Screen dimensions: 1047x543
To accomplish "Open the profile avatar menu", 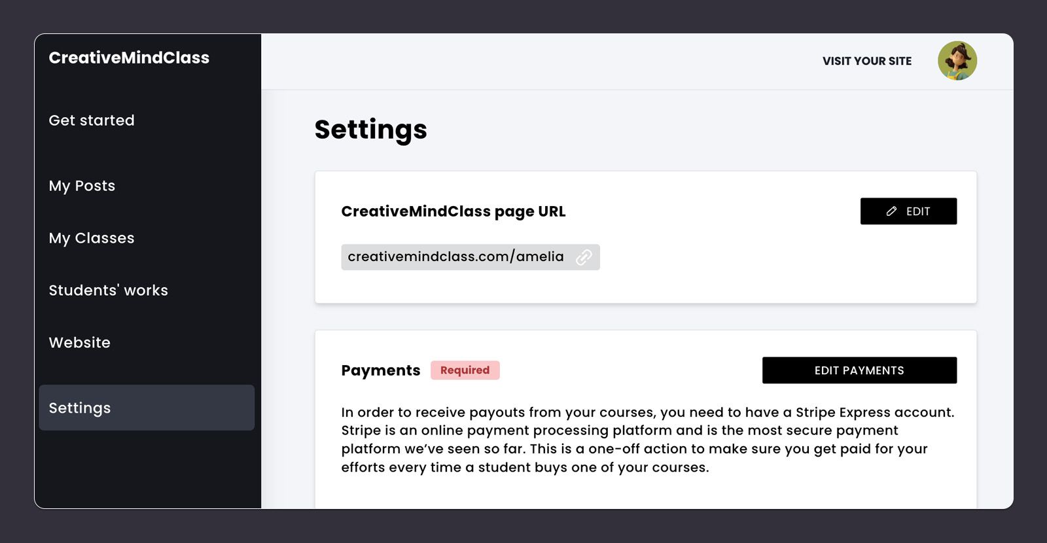I will (958, 60).
